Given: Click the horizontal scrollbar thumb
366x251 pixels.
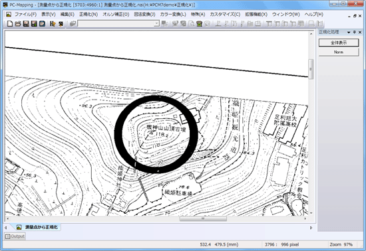Looking at the screenshot, I should (203, 218).
